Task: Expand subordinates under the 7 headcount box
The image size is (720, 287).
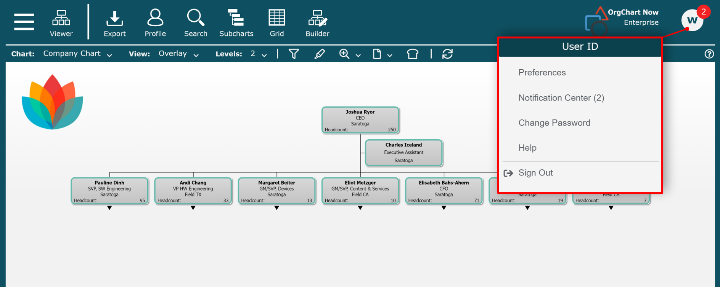Action: 611,208
